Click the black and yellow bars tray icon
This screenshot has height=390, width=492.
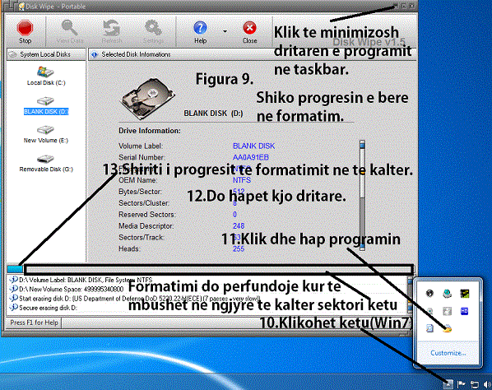coord(464,294)
